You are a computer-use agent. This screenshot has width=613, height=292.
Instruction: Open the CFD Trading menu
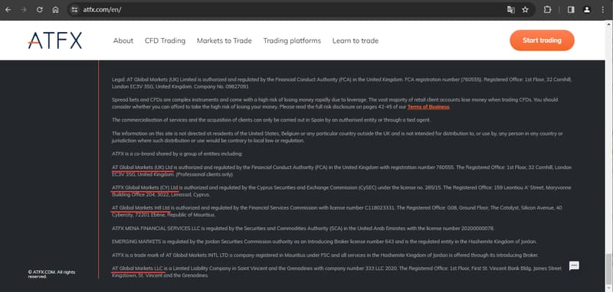[x=165, y=41]
